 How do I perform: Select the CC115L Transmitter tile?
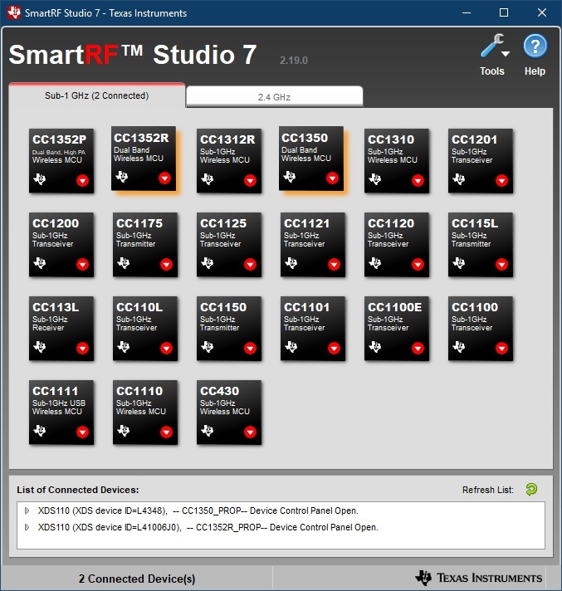click(481, 245)
